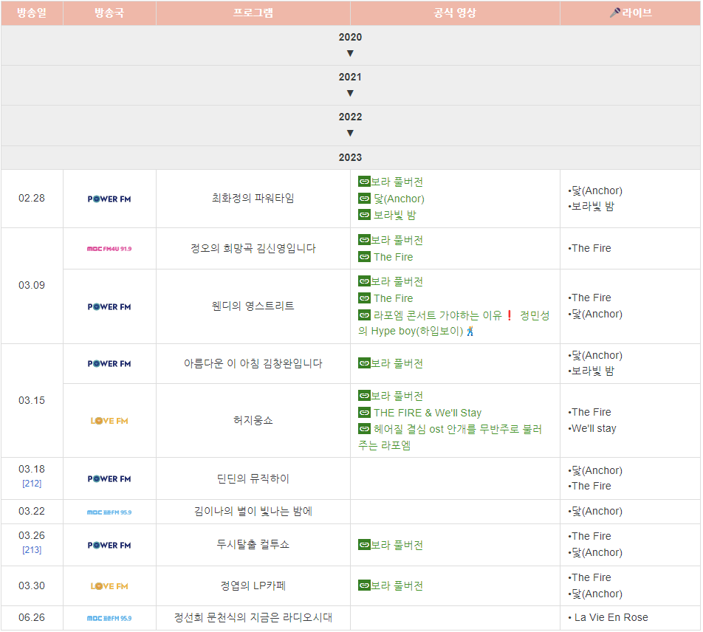The width and height of the screenshot is (703, 632).
Task: Click the 02.28 date cell
Action: coord(32,198)
